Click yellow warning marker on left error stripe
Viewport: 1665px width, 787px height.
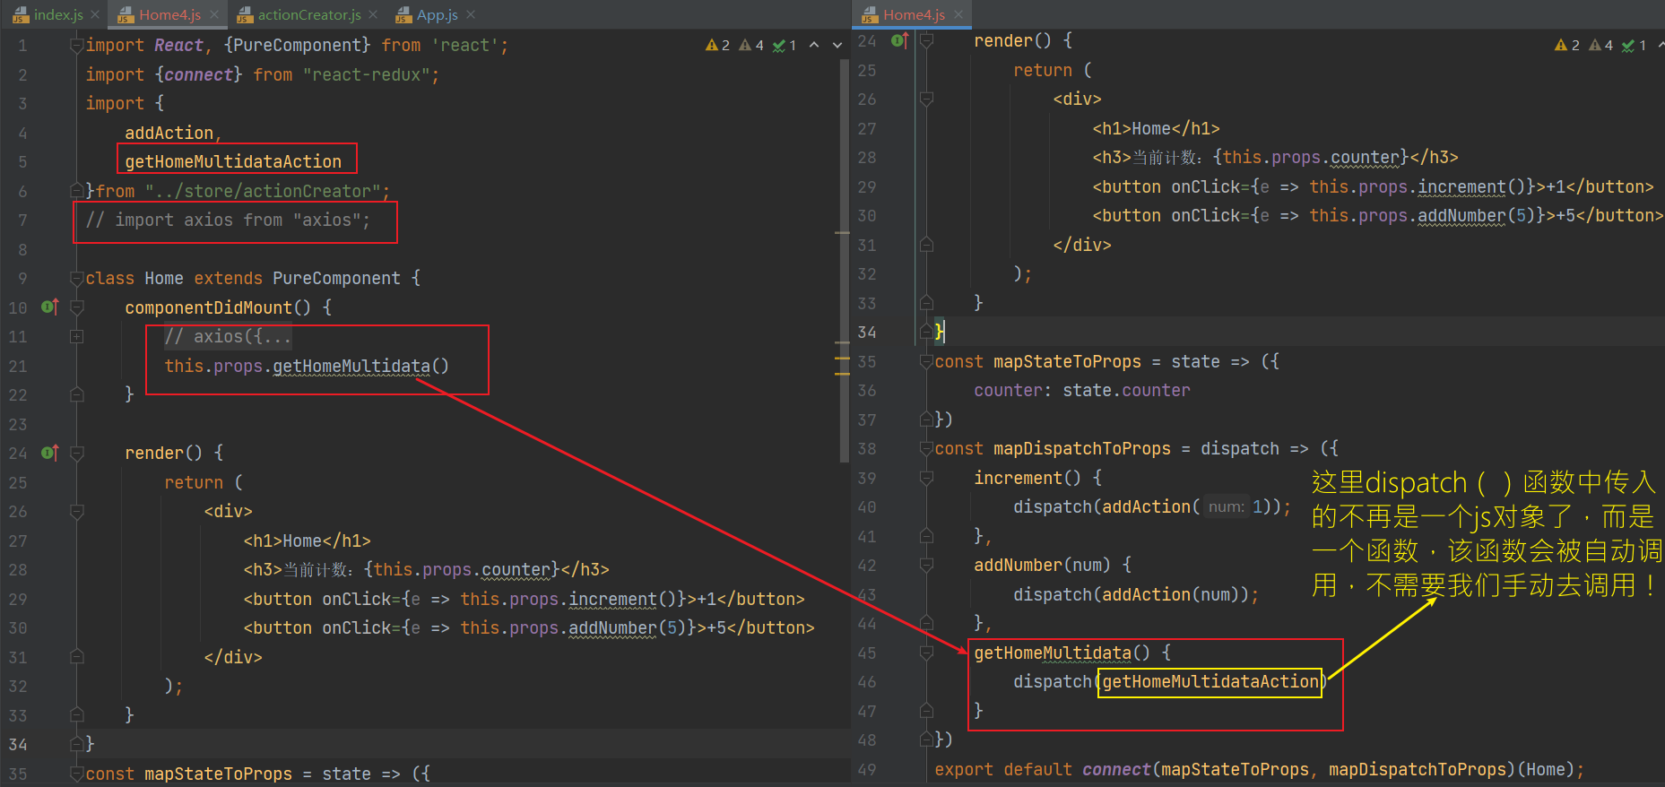pyautogui.click(x=842, y=359)
